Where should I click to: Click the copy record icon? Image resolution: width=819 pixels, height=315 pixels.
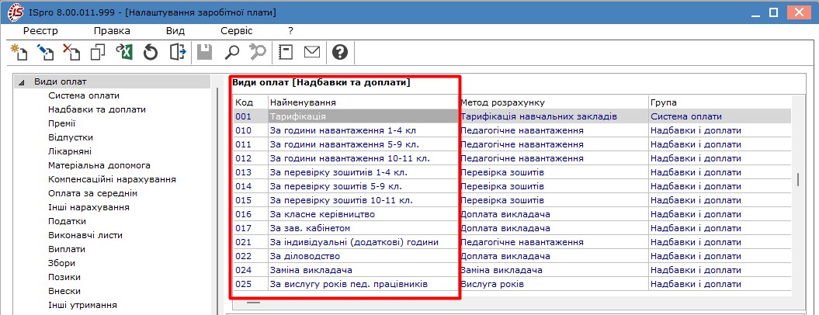[98, 52]
